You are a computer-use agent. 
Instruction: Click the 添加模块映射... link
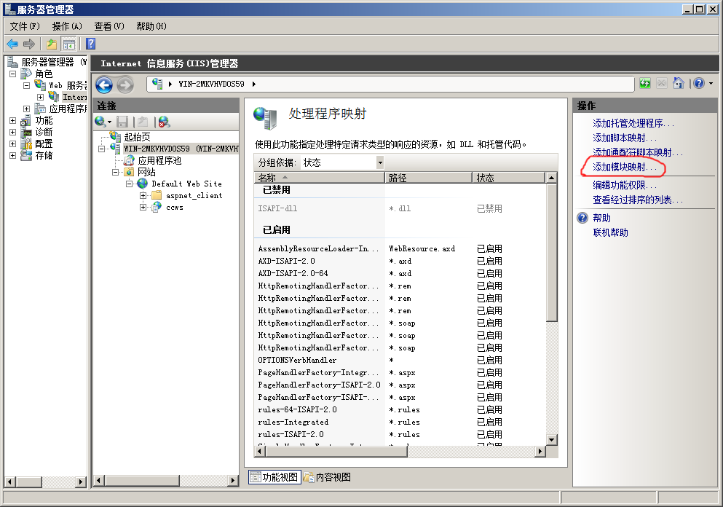click(625, 168)
